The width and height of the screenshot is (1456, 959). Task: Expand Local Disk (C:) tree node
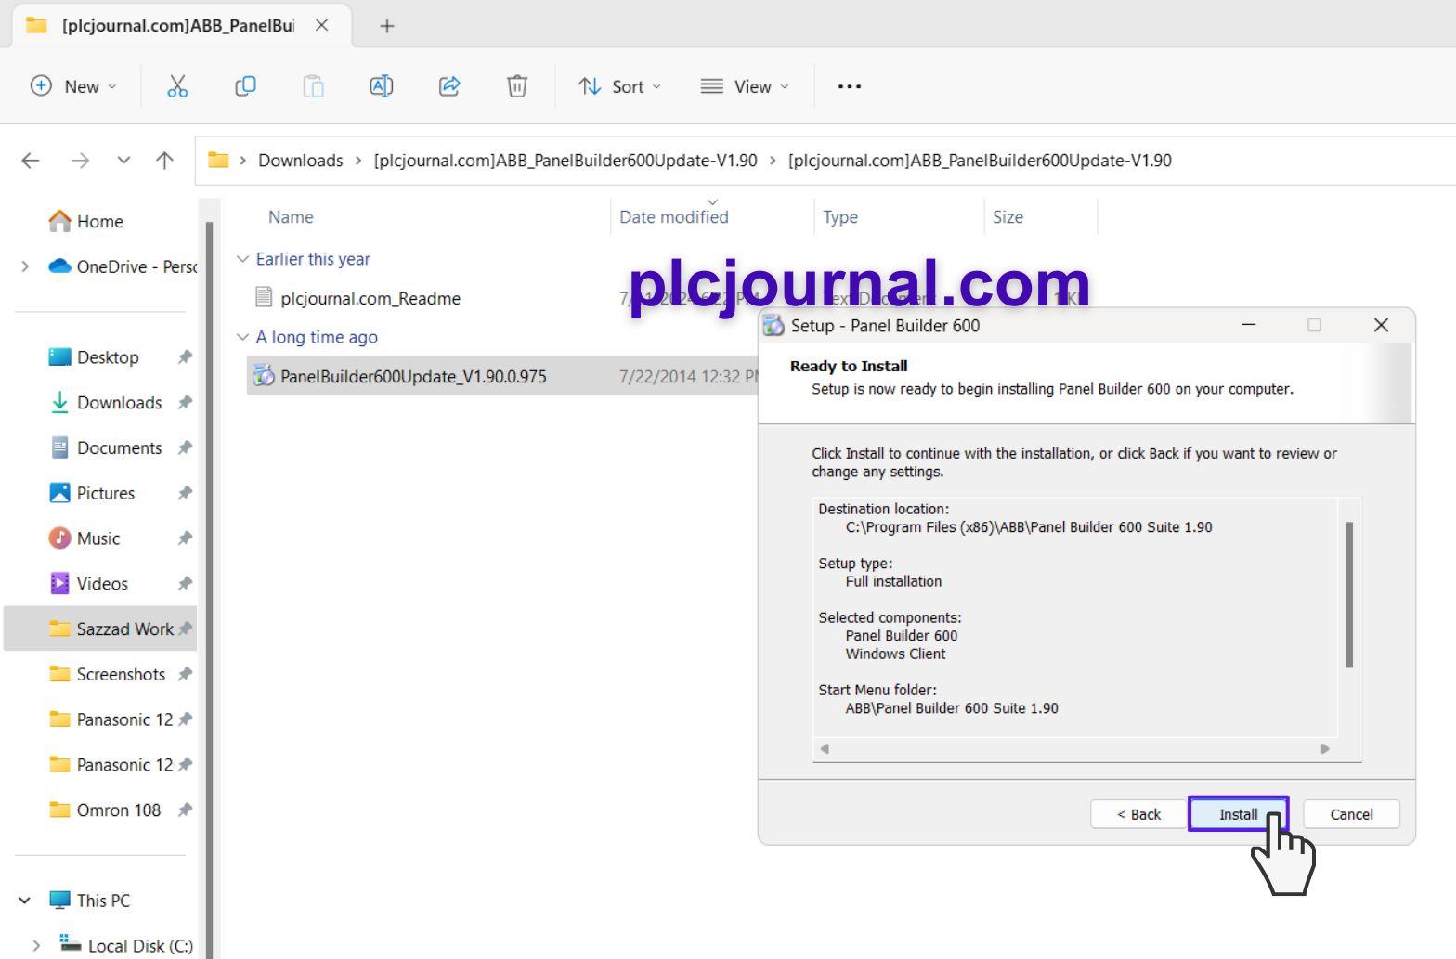(x=36, y=946)
